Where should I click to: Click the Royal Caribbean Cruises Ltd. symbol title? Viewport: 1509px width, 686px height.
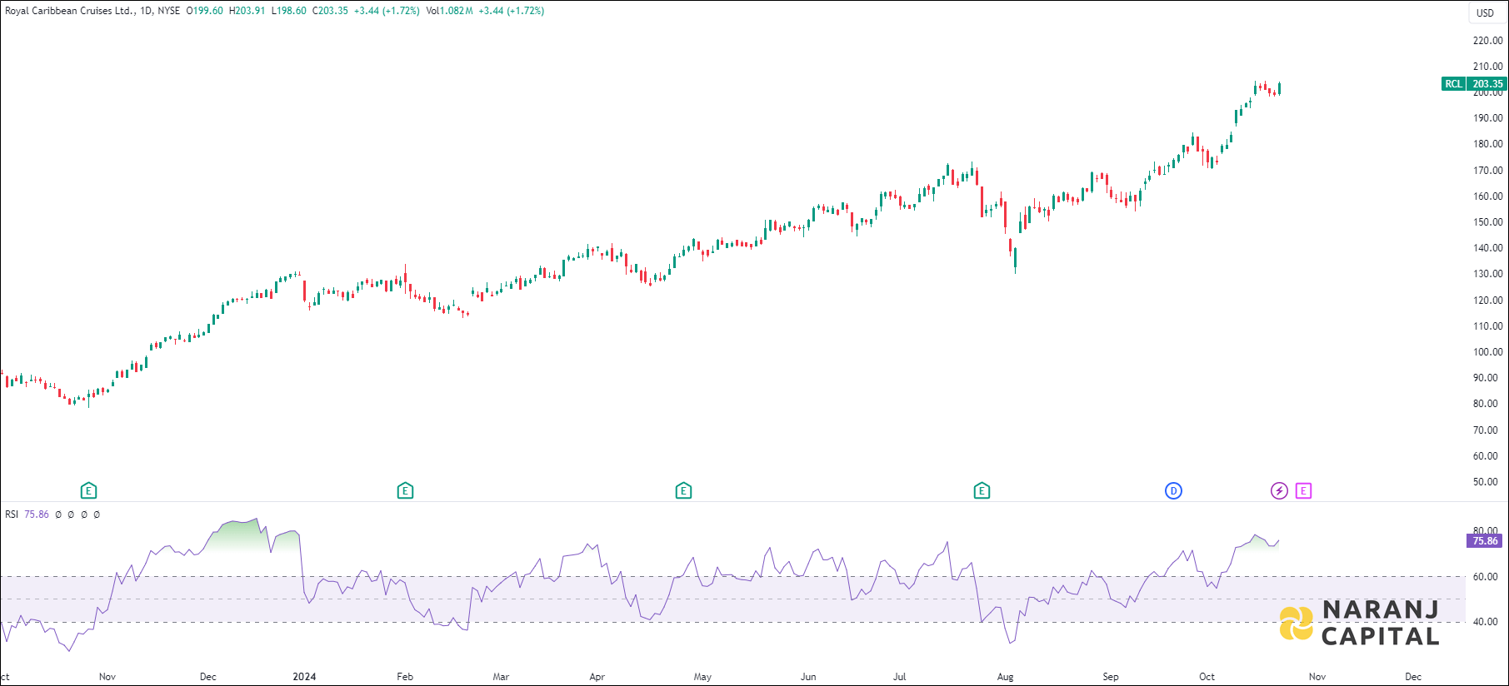pyautogui.click(x=69, y=11)
